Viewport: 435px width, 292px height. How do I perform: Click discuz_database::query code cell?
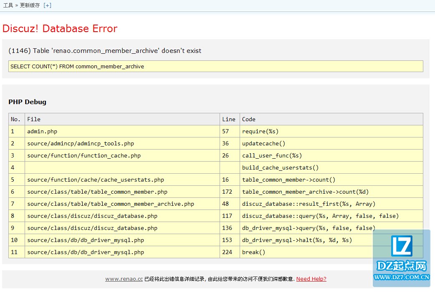(331, 216)
